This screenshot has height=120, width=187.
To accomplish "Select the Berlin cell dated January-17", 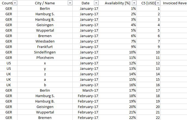I will pyautogui.click(x=45, y=8).
